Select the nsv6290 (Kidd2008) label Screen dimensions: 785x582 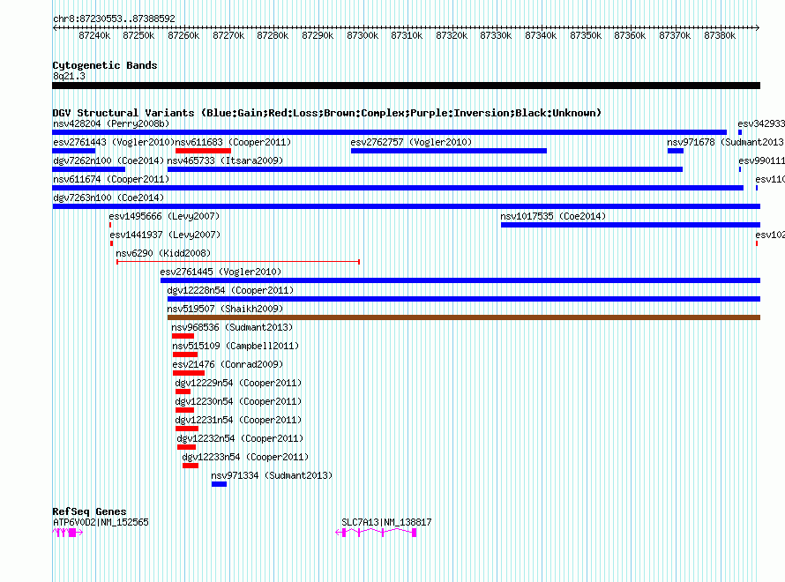tap(163, 253)
